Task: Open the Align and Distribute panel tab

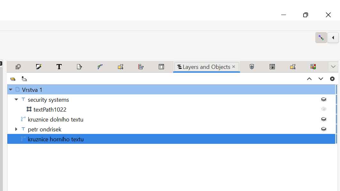Action: (x=141, y=67)
